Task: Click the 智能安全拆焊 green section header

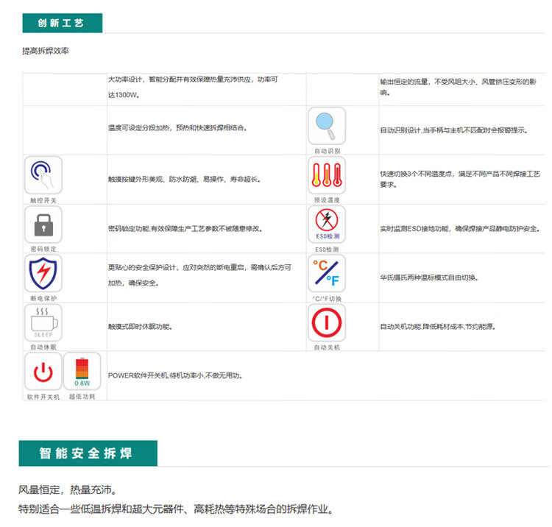Action: click(88, 453)
